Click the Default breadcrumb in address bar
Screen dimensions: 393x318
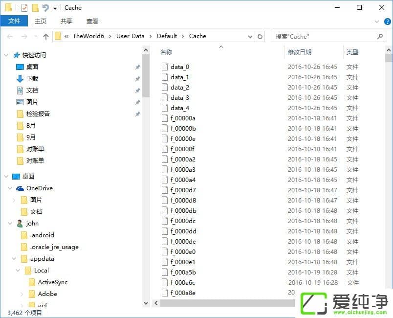pyautogui.click(x=167, y=36)
